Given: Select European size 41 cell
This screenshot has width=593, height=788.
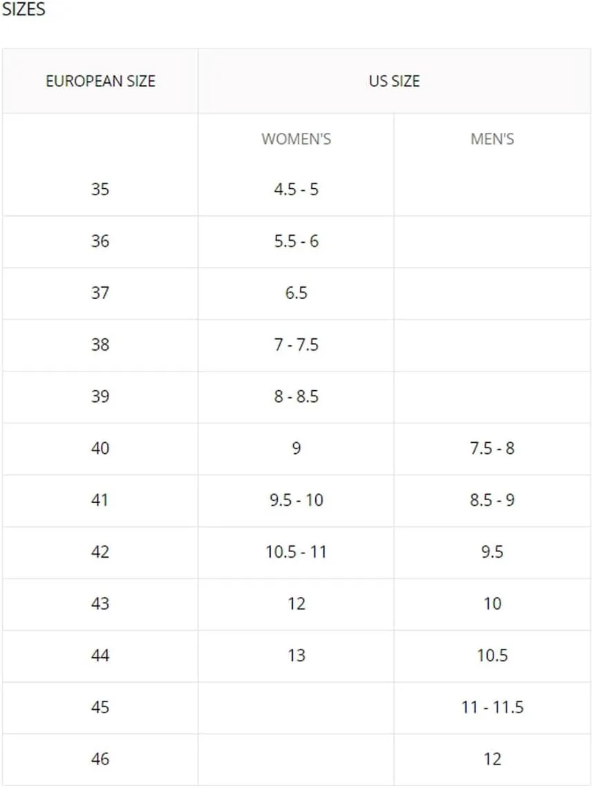Looking at the screenshot, I should tap(100, 500).
